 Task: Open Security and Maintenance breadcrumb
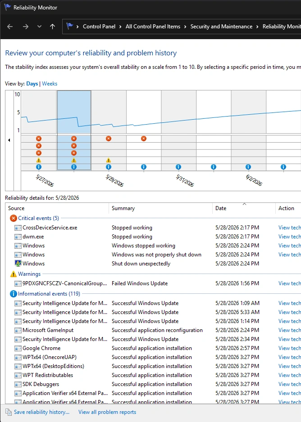click(221, 27)
